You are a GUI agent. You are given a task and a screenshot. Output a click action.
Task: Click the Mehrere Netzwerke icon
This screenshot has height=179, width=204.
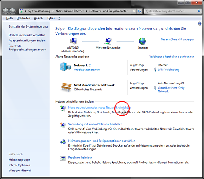[108, 41]
